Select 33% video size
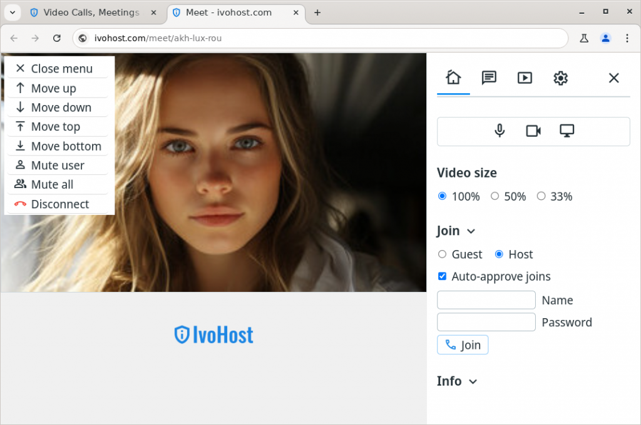The height and width of the screenshot is (425, 641). pos(541,196)
